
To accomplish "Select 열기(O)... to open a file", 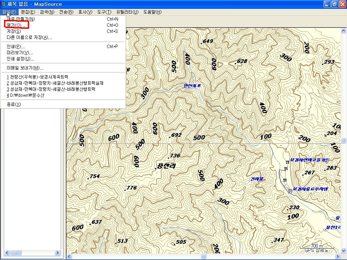I will (63, 25).
